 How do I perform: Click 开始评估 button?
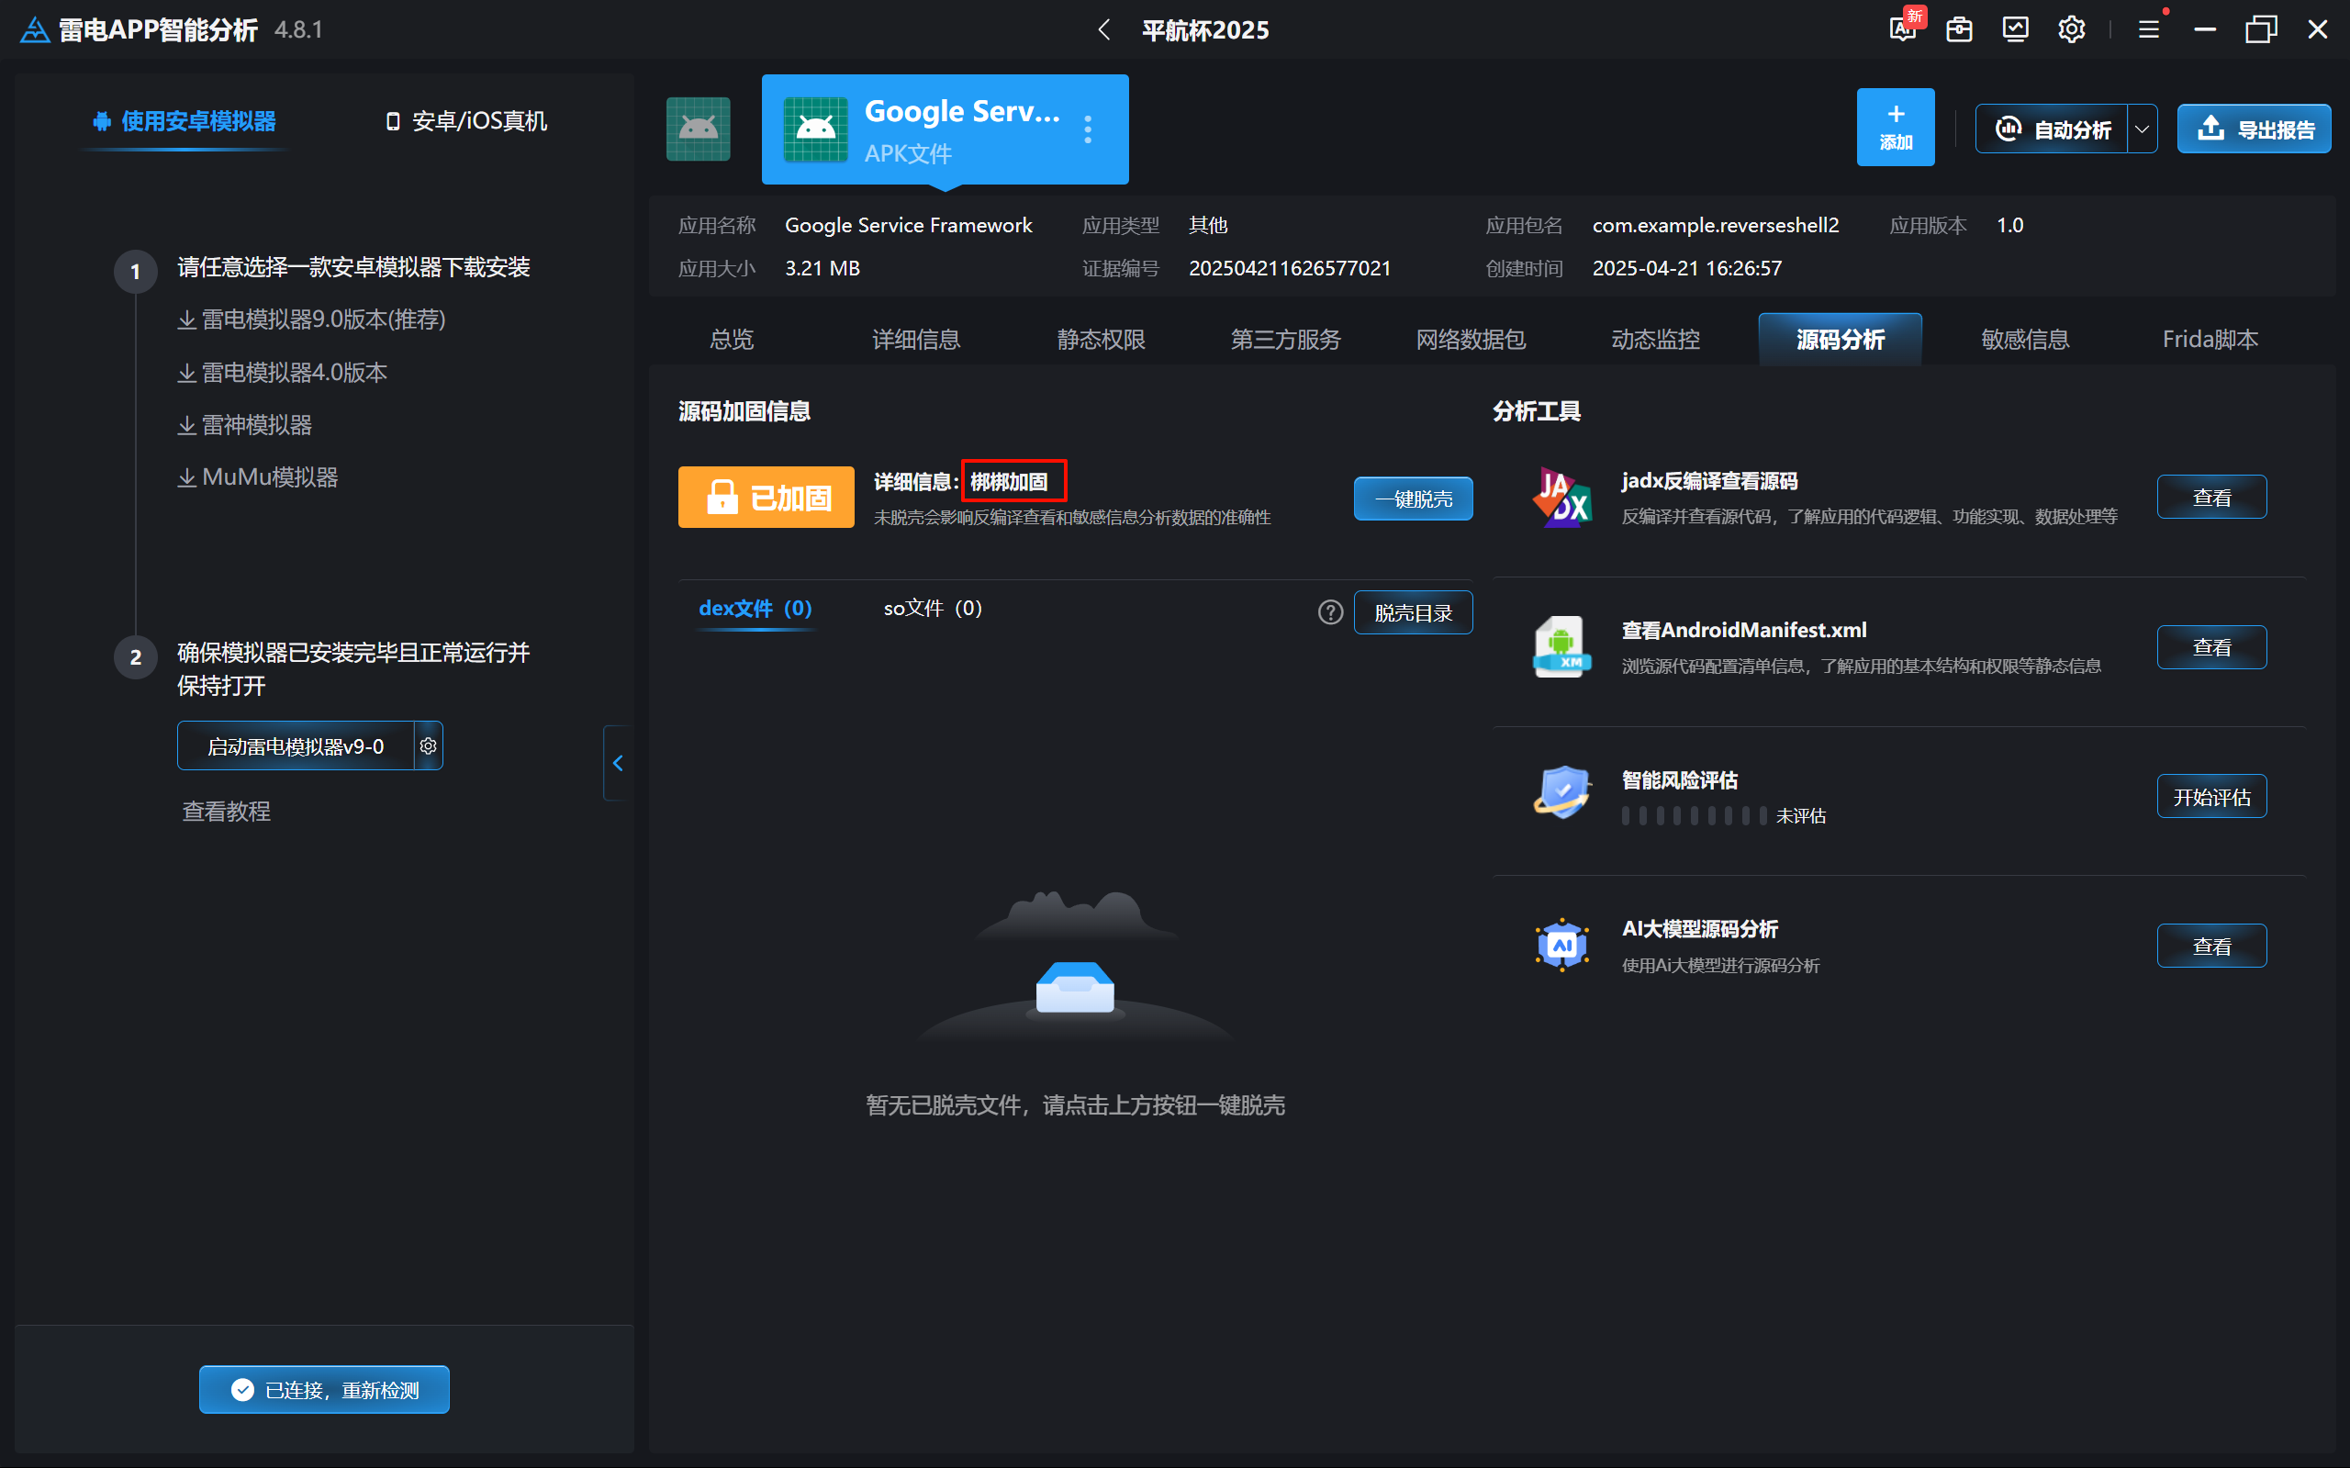(2212, 796)
